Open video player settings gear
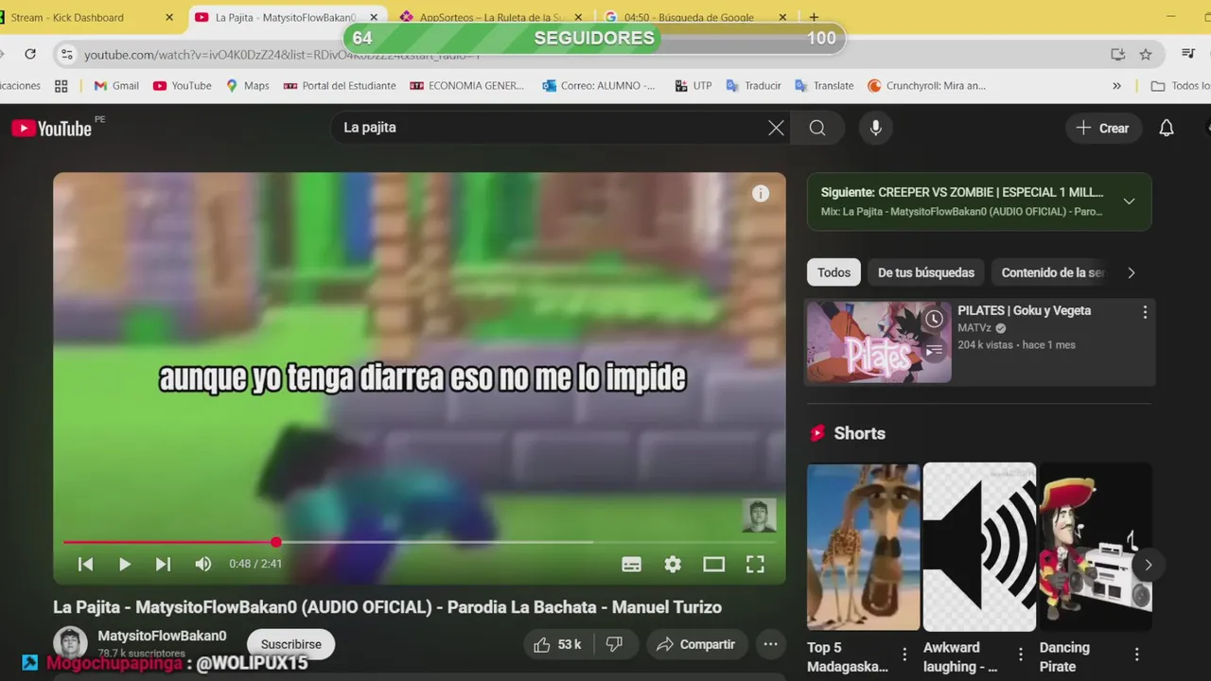This screenshot has height=681, width=1211. (673, 565)
